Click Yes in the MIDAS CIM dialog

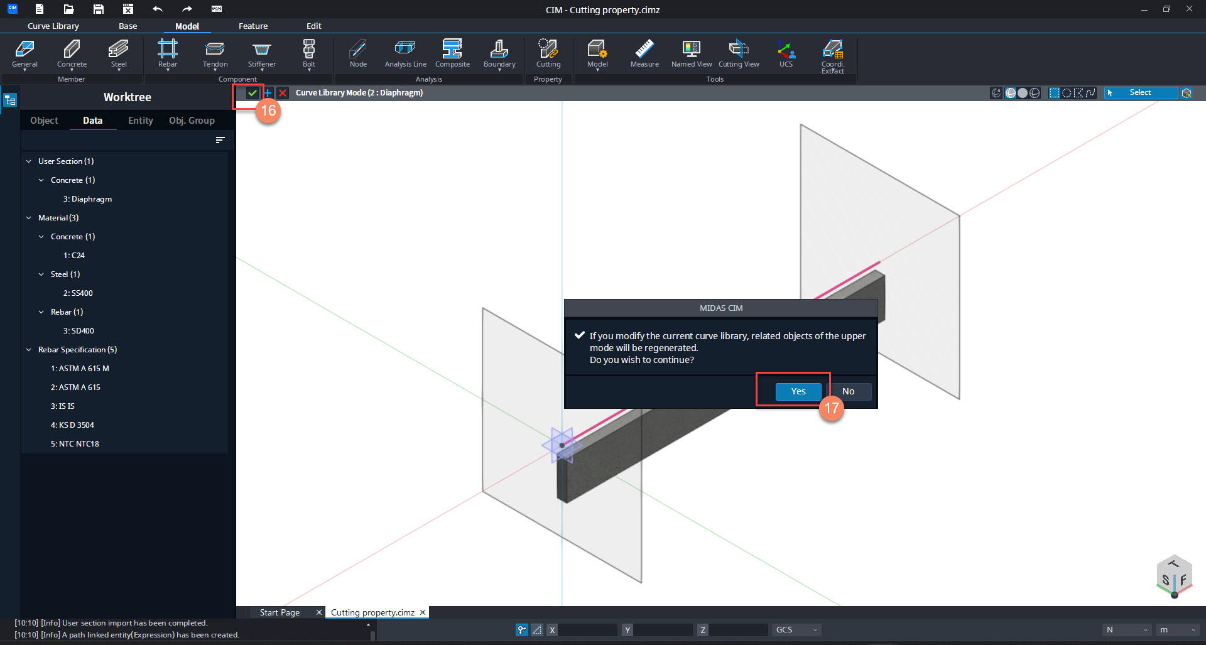(x=798, y=391)
